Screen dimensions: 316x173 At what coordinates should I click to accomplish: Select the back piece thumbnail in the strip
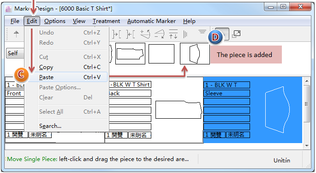coord(130,54)
